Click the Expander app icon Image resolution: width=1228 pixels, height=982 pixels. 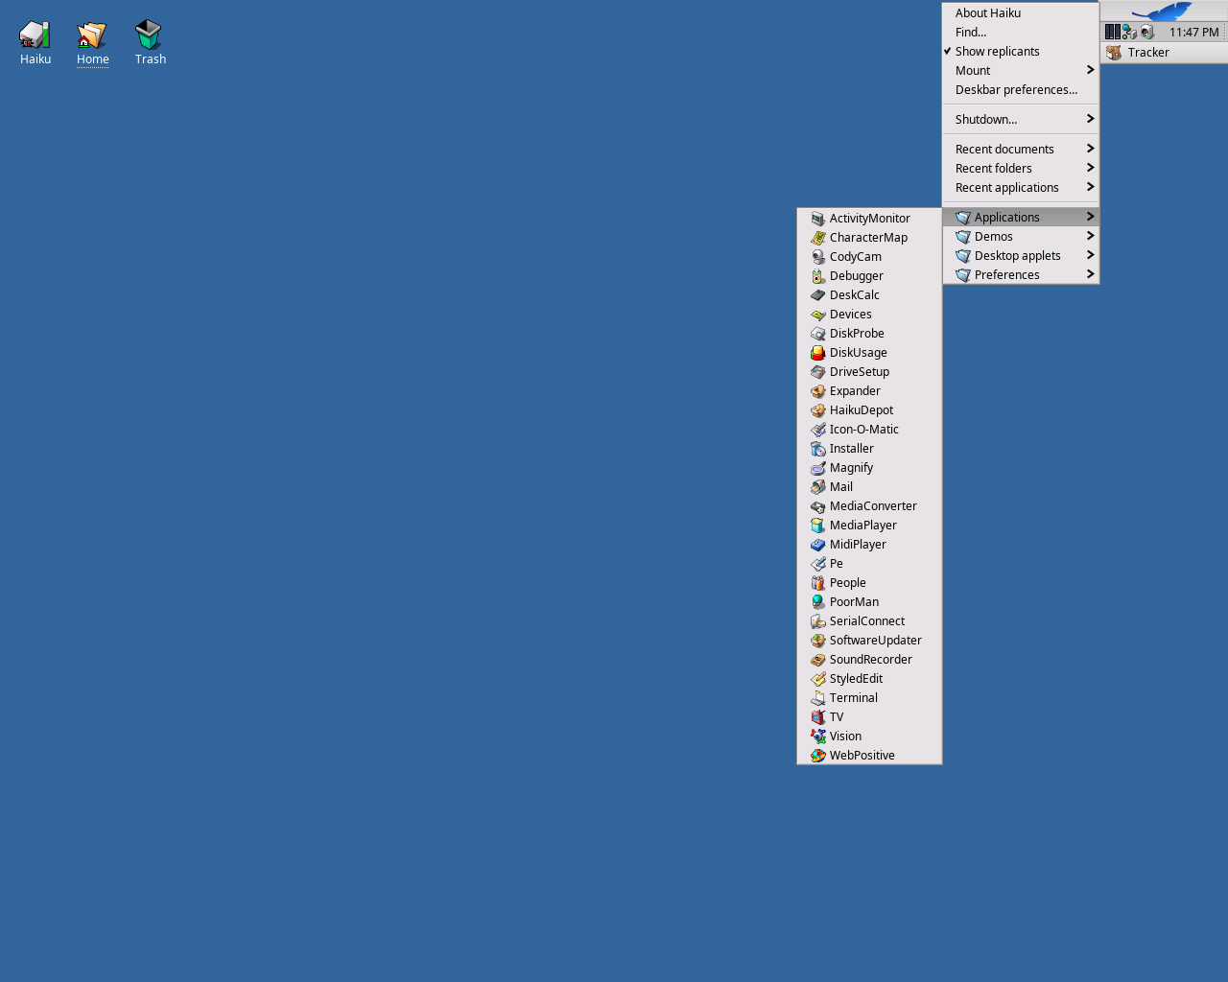click(x=818, y=391)
